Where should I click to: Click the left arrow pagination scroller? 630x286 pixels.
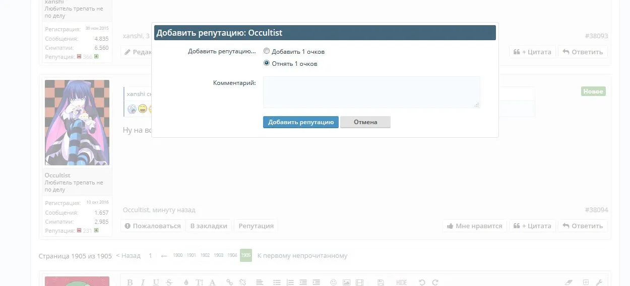(164, 256)
